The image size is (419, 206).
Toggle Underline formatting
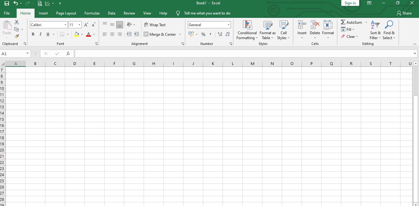(x=48, y=34)
